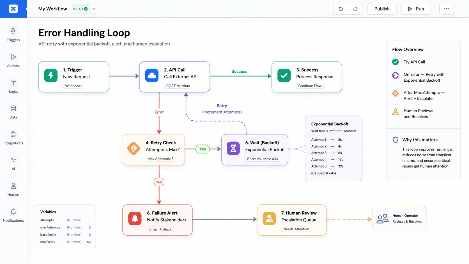This screenshot has width=469, height=264.
Task: Click the maxAttempts variable row
Action: (65, 228)
